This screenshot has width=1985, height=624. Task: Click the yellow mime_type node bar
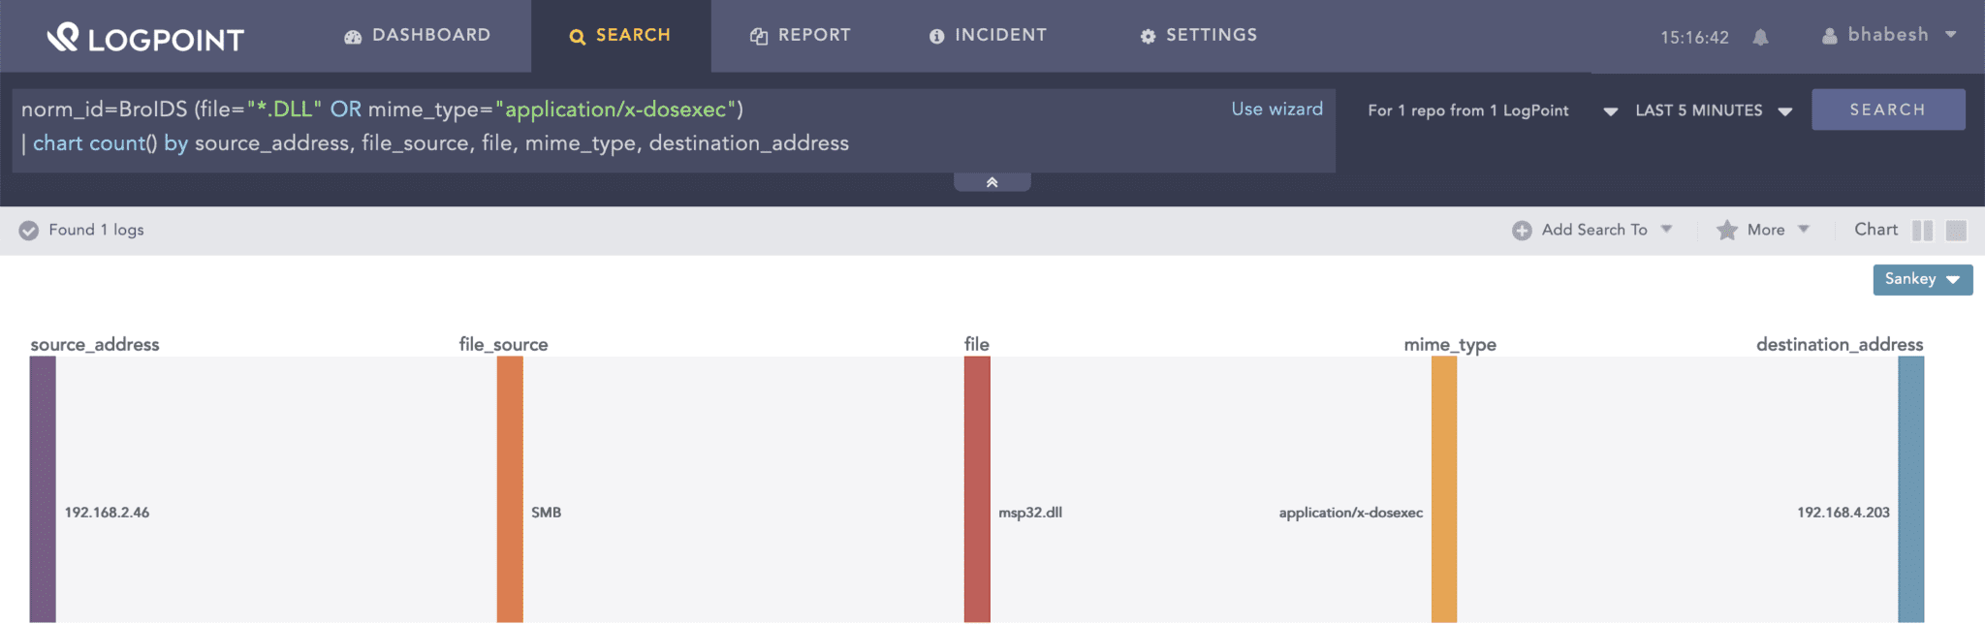pos(1444,489)
